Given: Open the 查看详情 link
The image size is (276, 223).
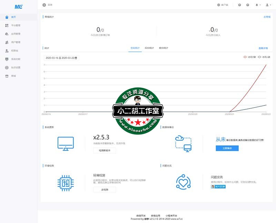Looking at the screenshot, I should [x=263, y=48].
